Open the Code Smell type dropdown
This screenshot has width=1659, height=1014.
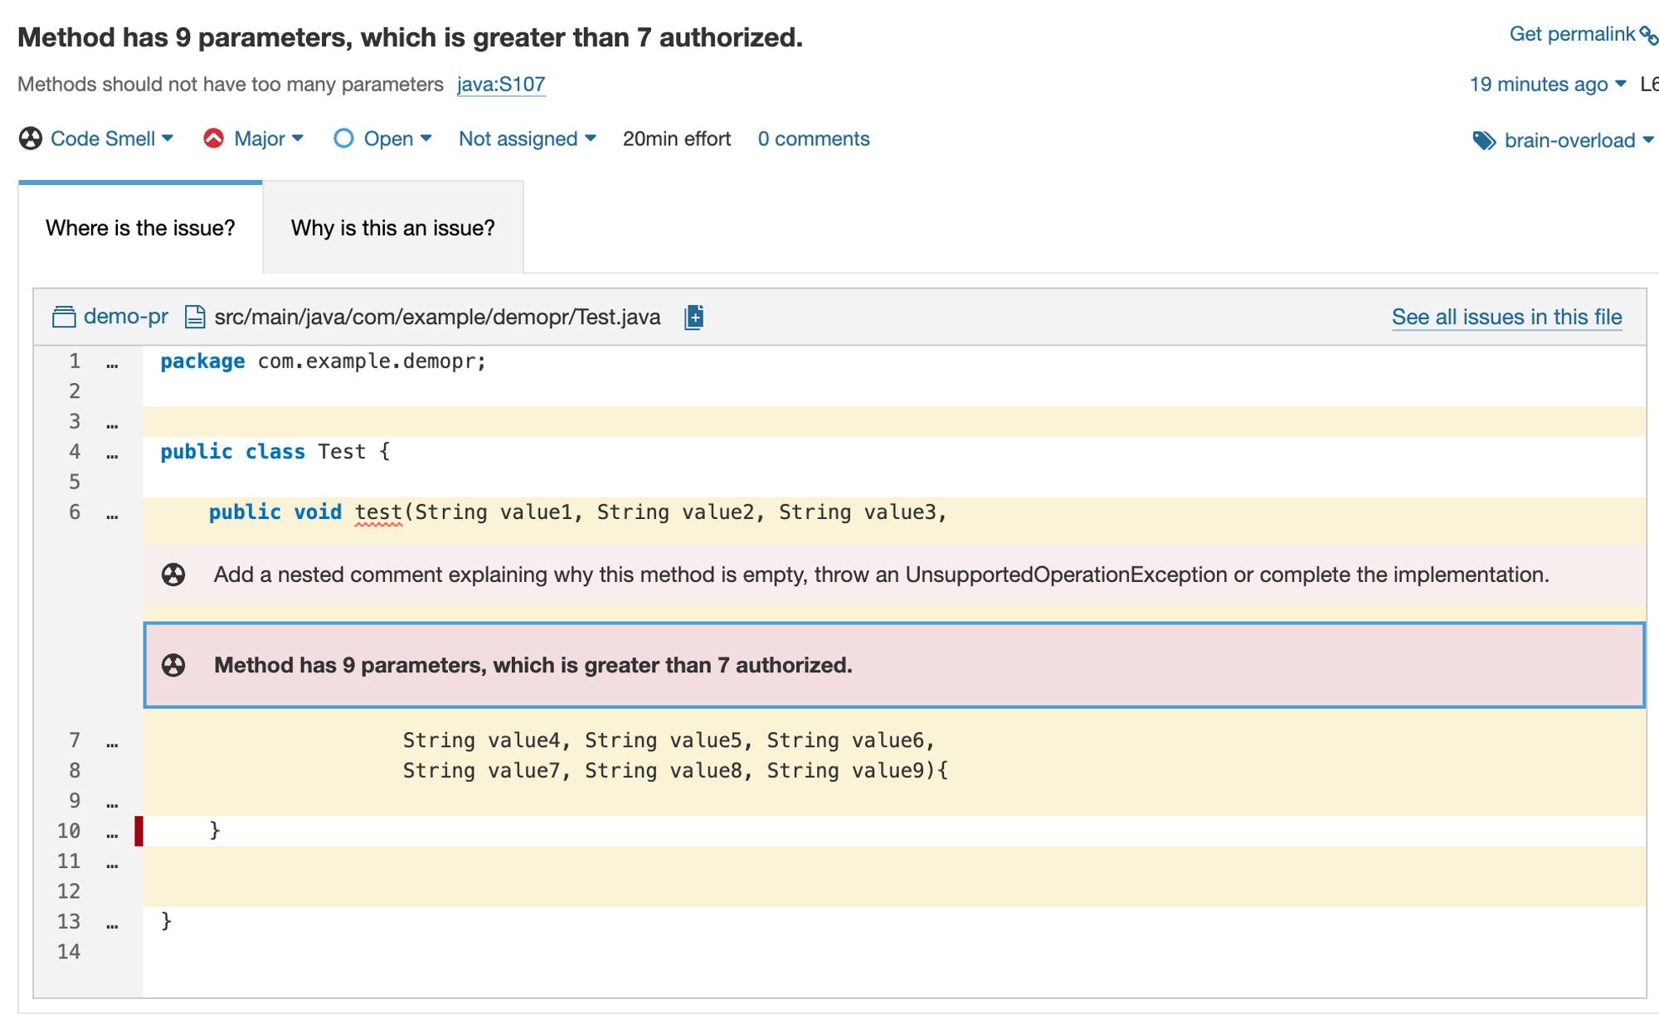[x=112, y=138]
